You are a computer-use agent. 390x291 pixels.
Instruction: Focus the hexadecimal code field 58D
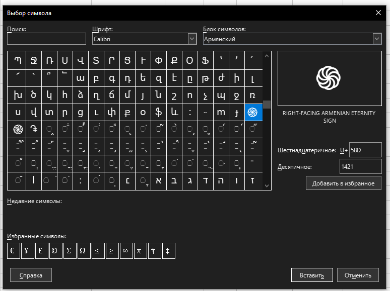pos(365,150)
